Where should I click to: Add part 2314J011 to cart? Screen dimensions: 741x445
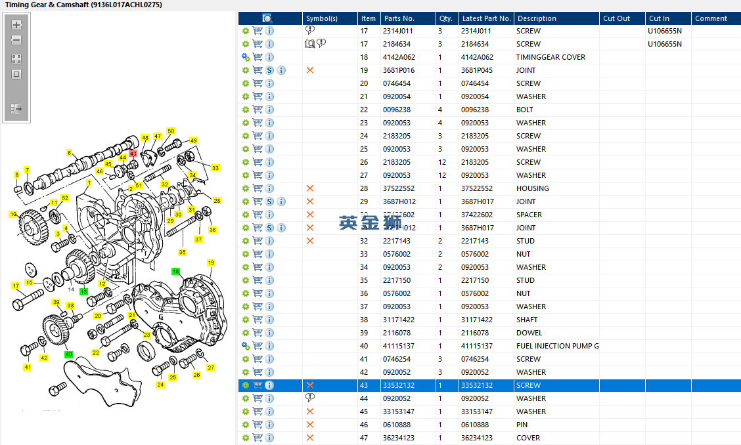(258, 31)
